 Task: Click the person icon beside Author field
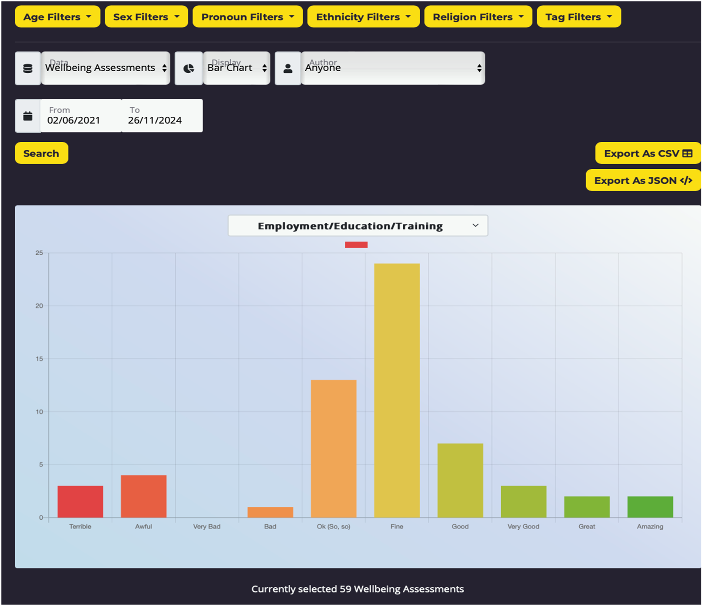288,69
